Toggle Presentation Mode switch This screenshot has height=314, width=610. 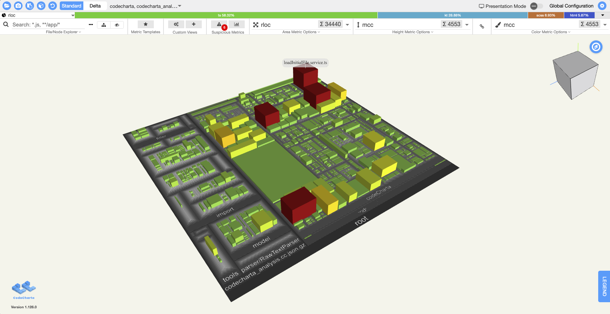tap(536, 6)
